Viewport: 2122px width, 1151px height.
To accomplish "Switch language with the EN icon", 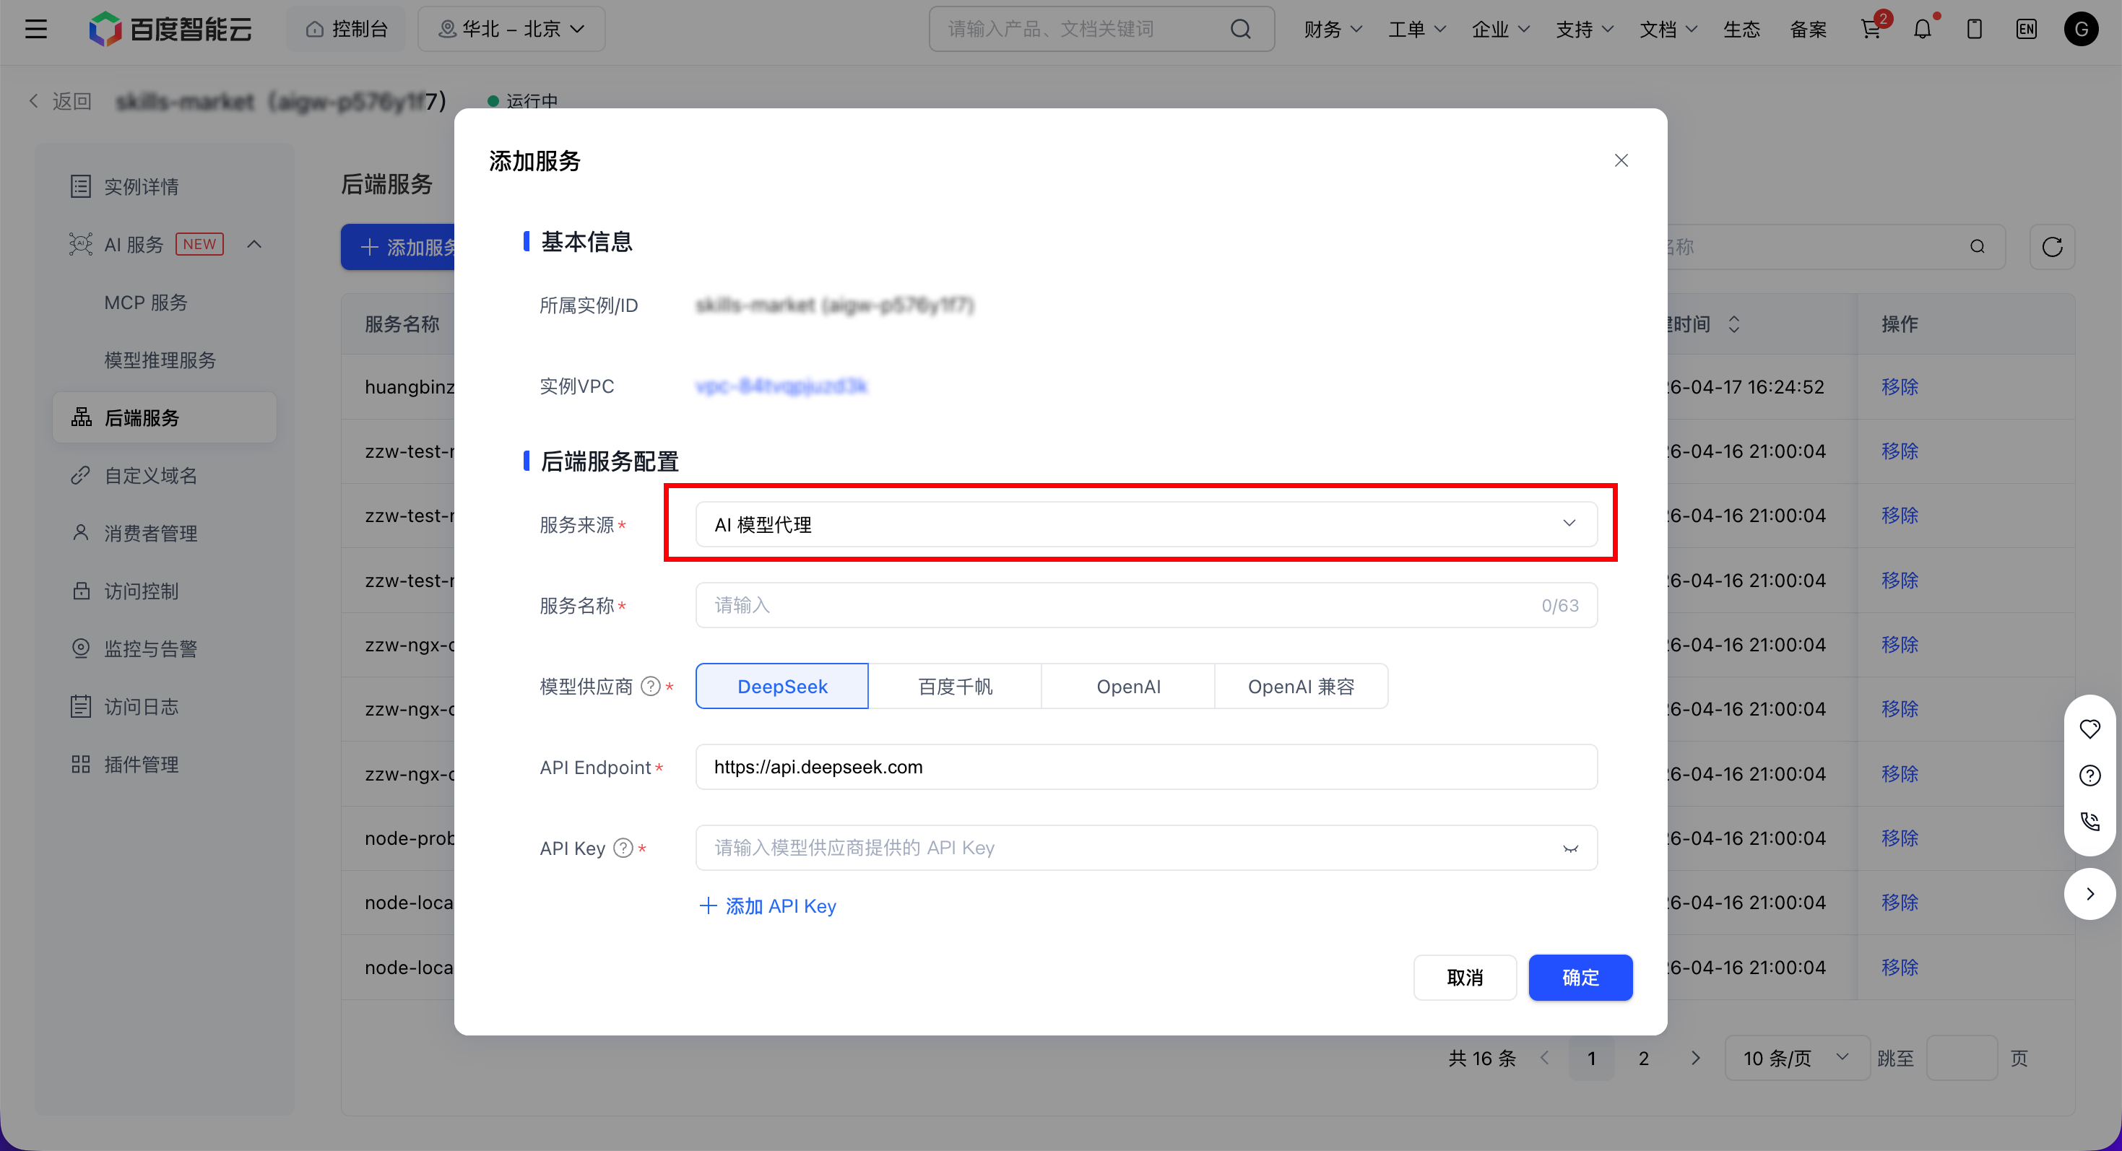I will click(x=2027, y=30).
